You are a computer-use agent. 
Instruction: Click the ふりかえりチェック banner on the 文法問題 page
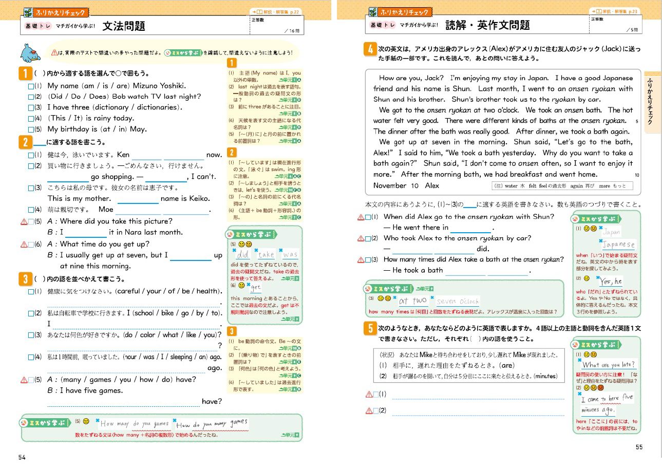55,12
